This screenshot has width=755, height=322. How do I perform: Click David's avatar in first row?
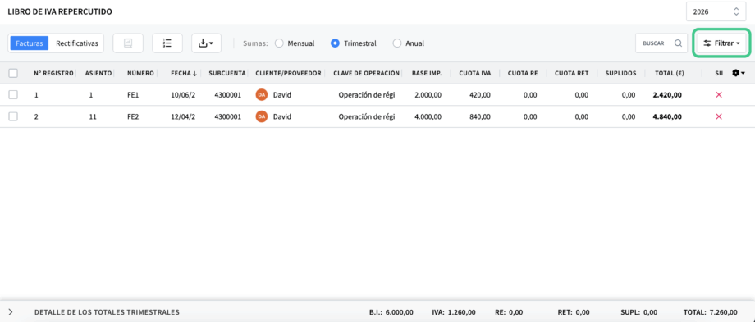tap(262, 95)
